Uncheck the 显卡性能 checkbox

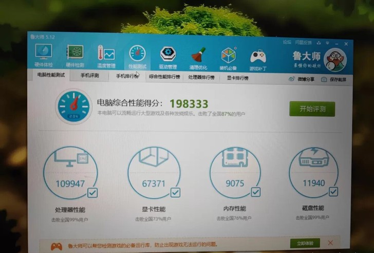tap(175, 193)
